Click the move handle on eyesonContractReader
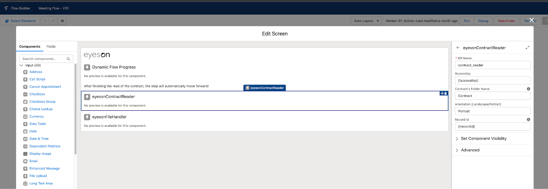 442,93
